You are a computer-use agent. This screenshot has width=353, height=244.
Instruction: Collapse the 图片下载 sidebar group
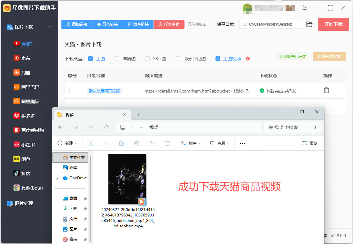pos(50,27)
